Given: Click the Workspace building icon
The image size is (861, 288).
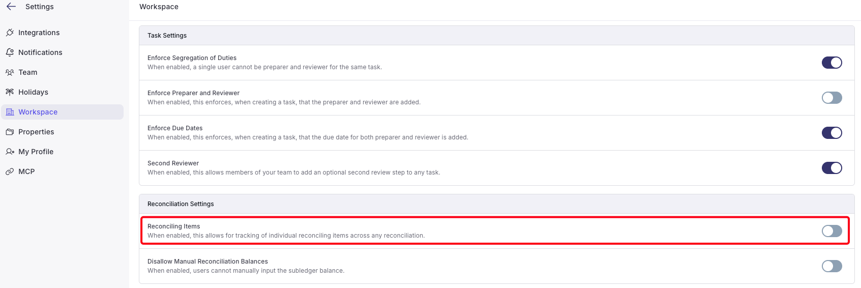Looking at the screenshot, I should click(x=10, y=112).
